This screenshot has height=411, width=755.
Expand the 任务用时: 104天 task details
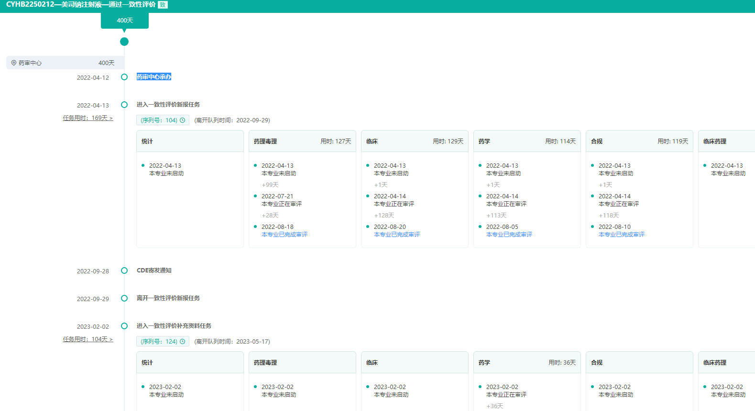click(88, 339)
